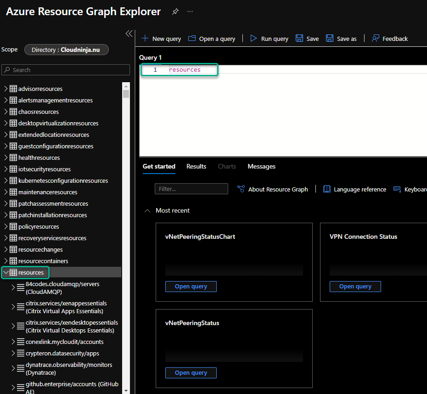Open the more options ellipsis menu
Image resolution: width=427 pixels, height=394 pixels.
(x=190, y=11)
